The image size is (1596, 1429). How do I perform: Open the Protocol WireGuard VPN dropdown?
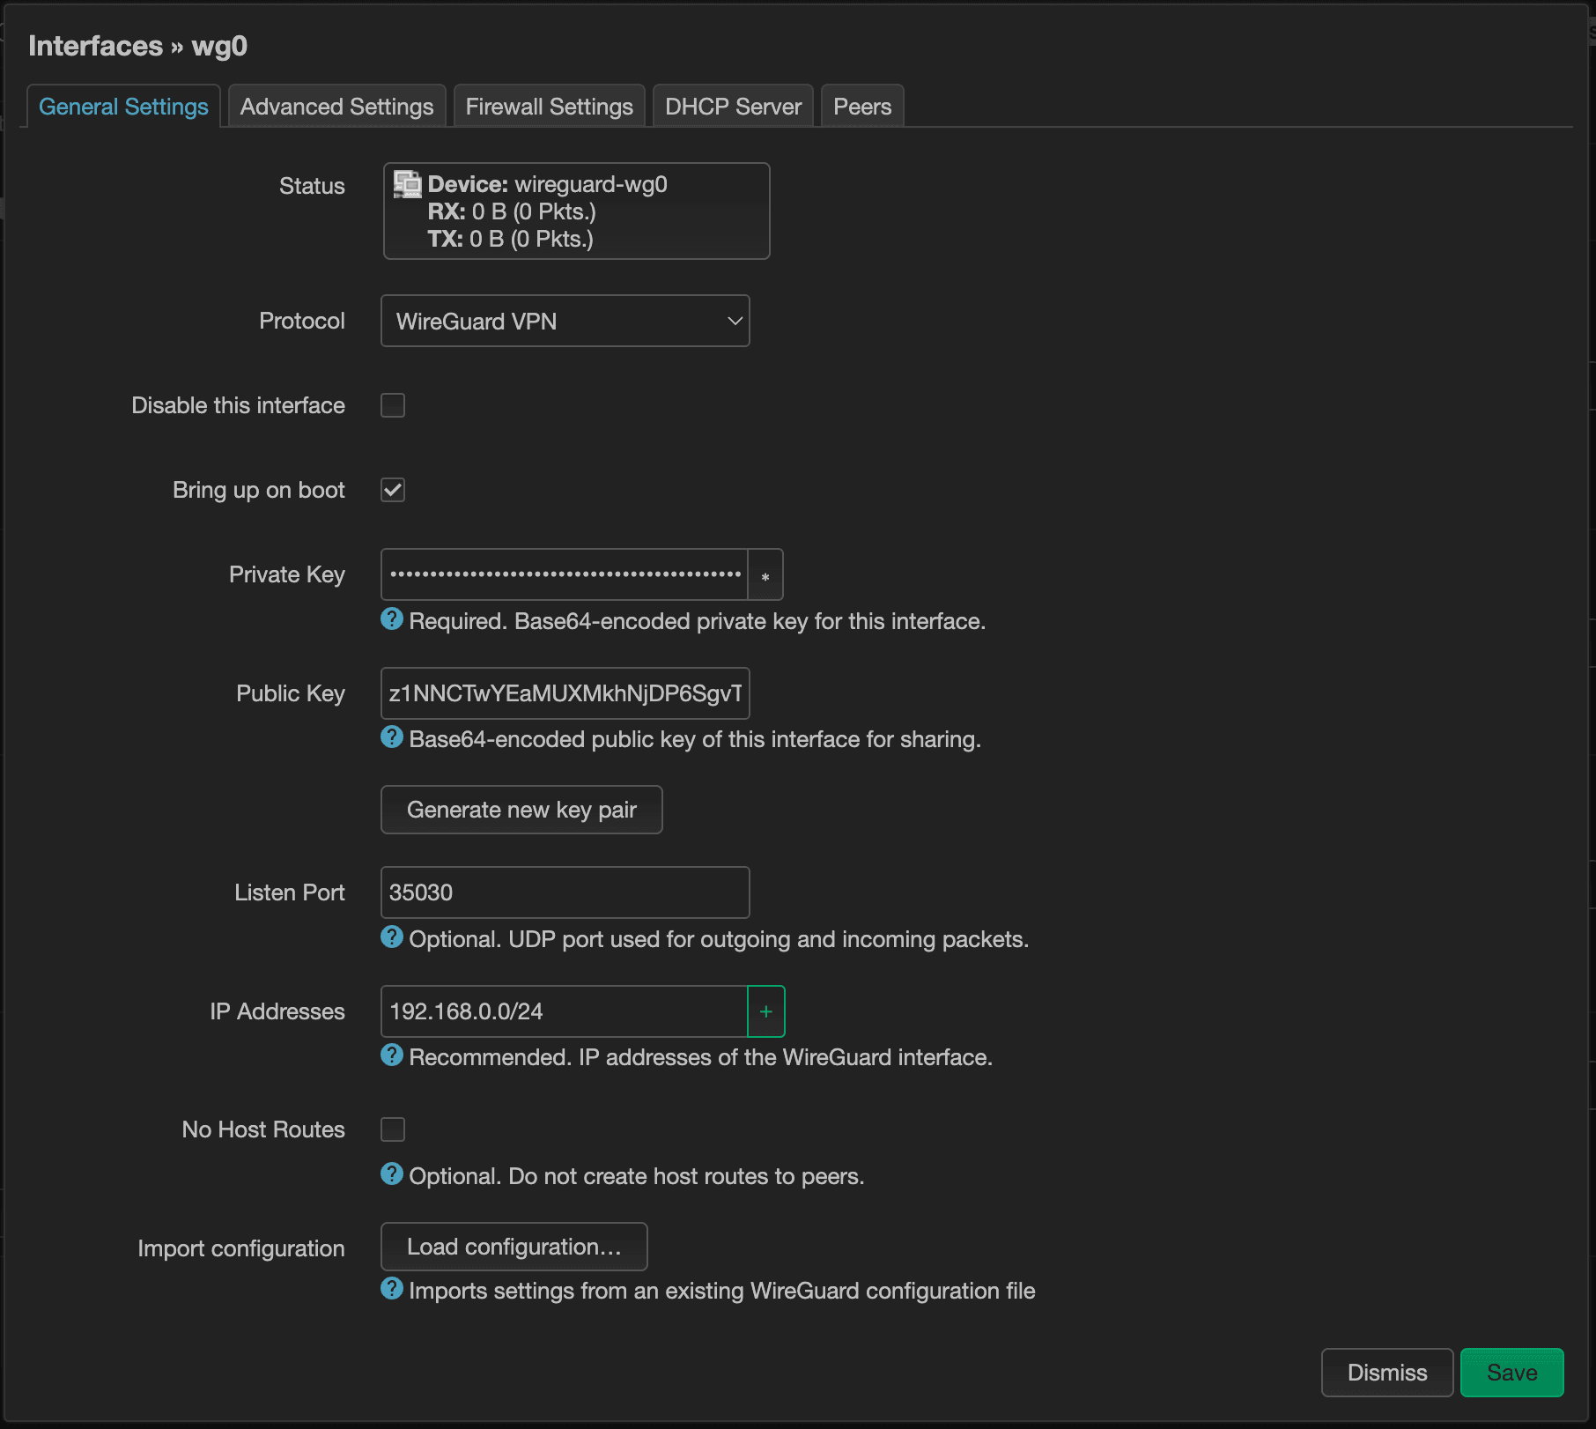tap(565, 321)
